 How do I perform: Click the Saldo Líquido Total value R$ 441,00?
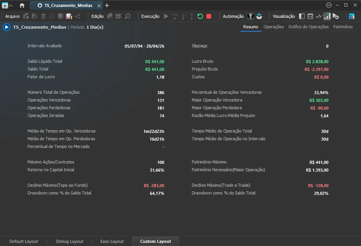click(x=155, y=62)
